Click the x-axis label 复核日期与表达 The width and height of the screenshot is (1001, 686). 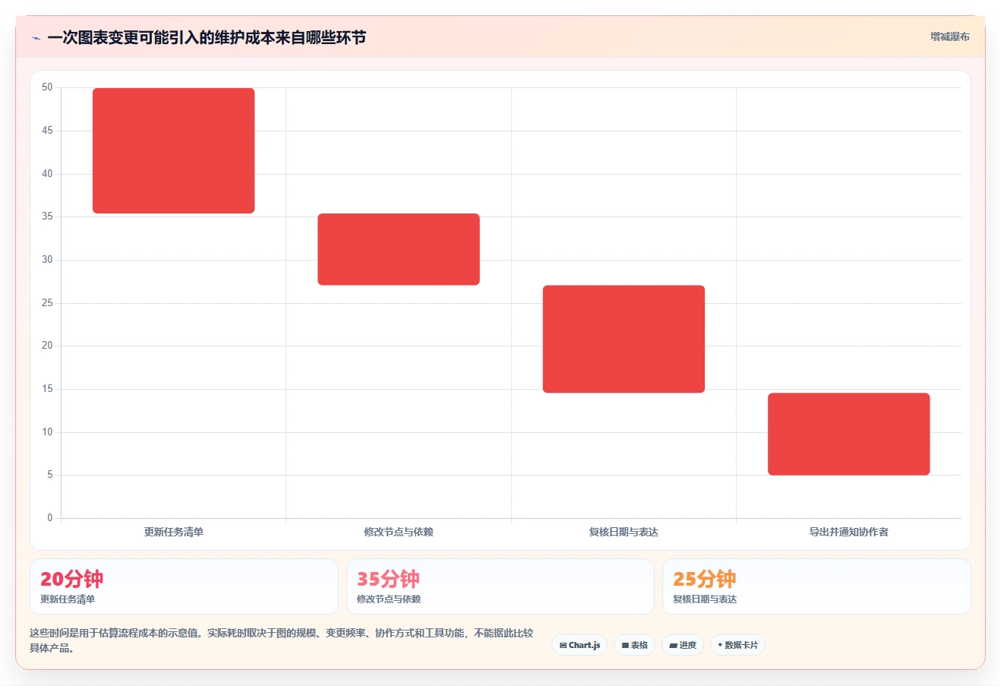click(624, 532)
